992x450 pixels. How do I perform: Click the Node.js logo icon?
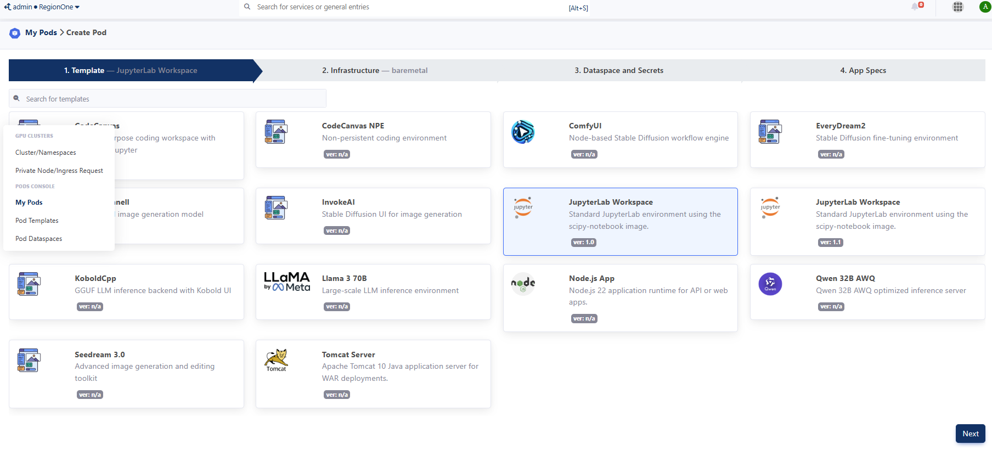pos(523,284)
